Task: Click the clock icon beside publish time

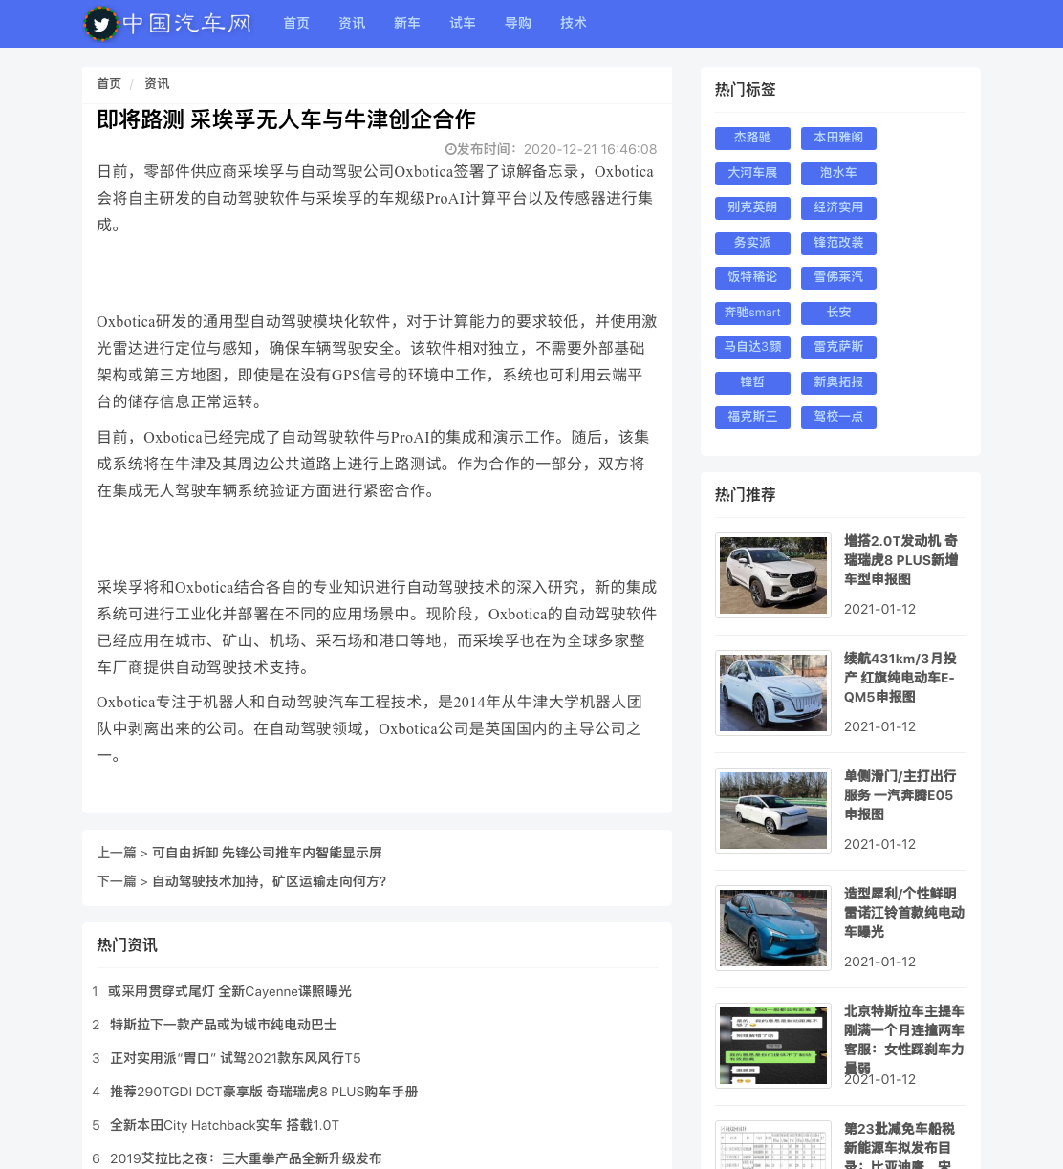Action: coord(450,149)
